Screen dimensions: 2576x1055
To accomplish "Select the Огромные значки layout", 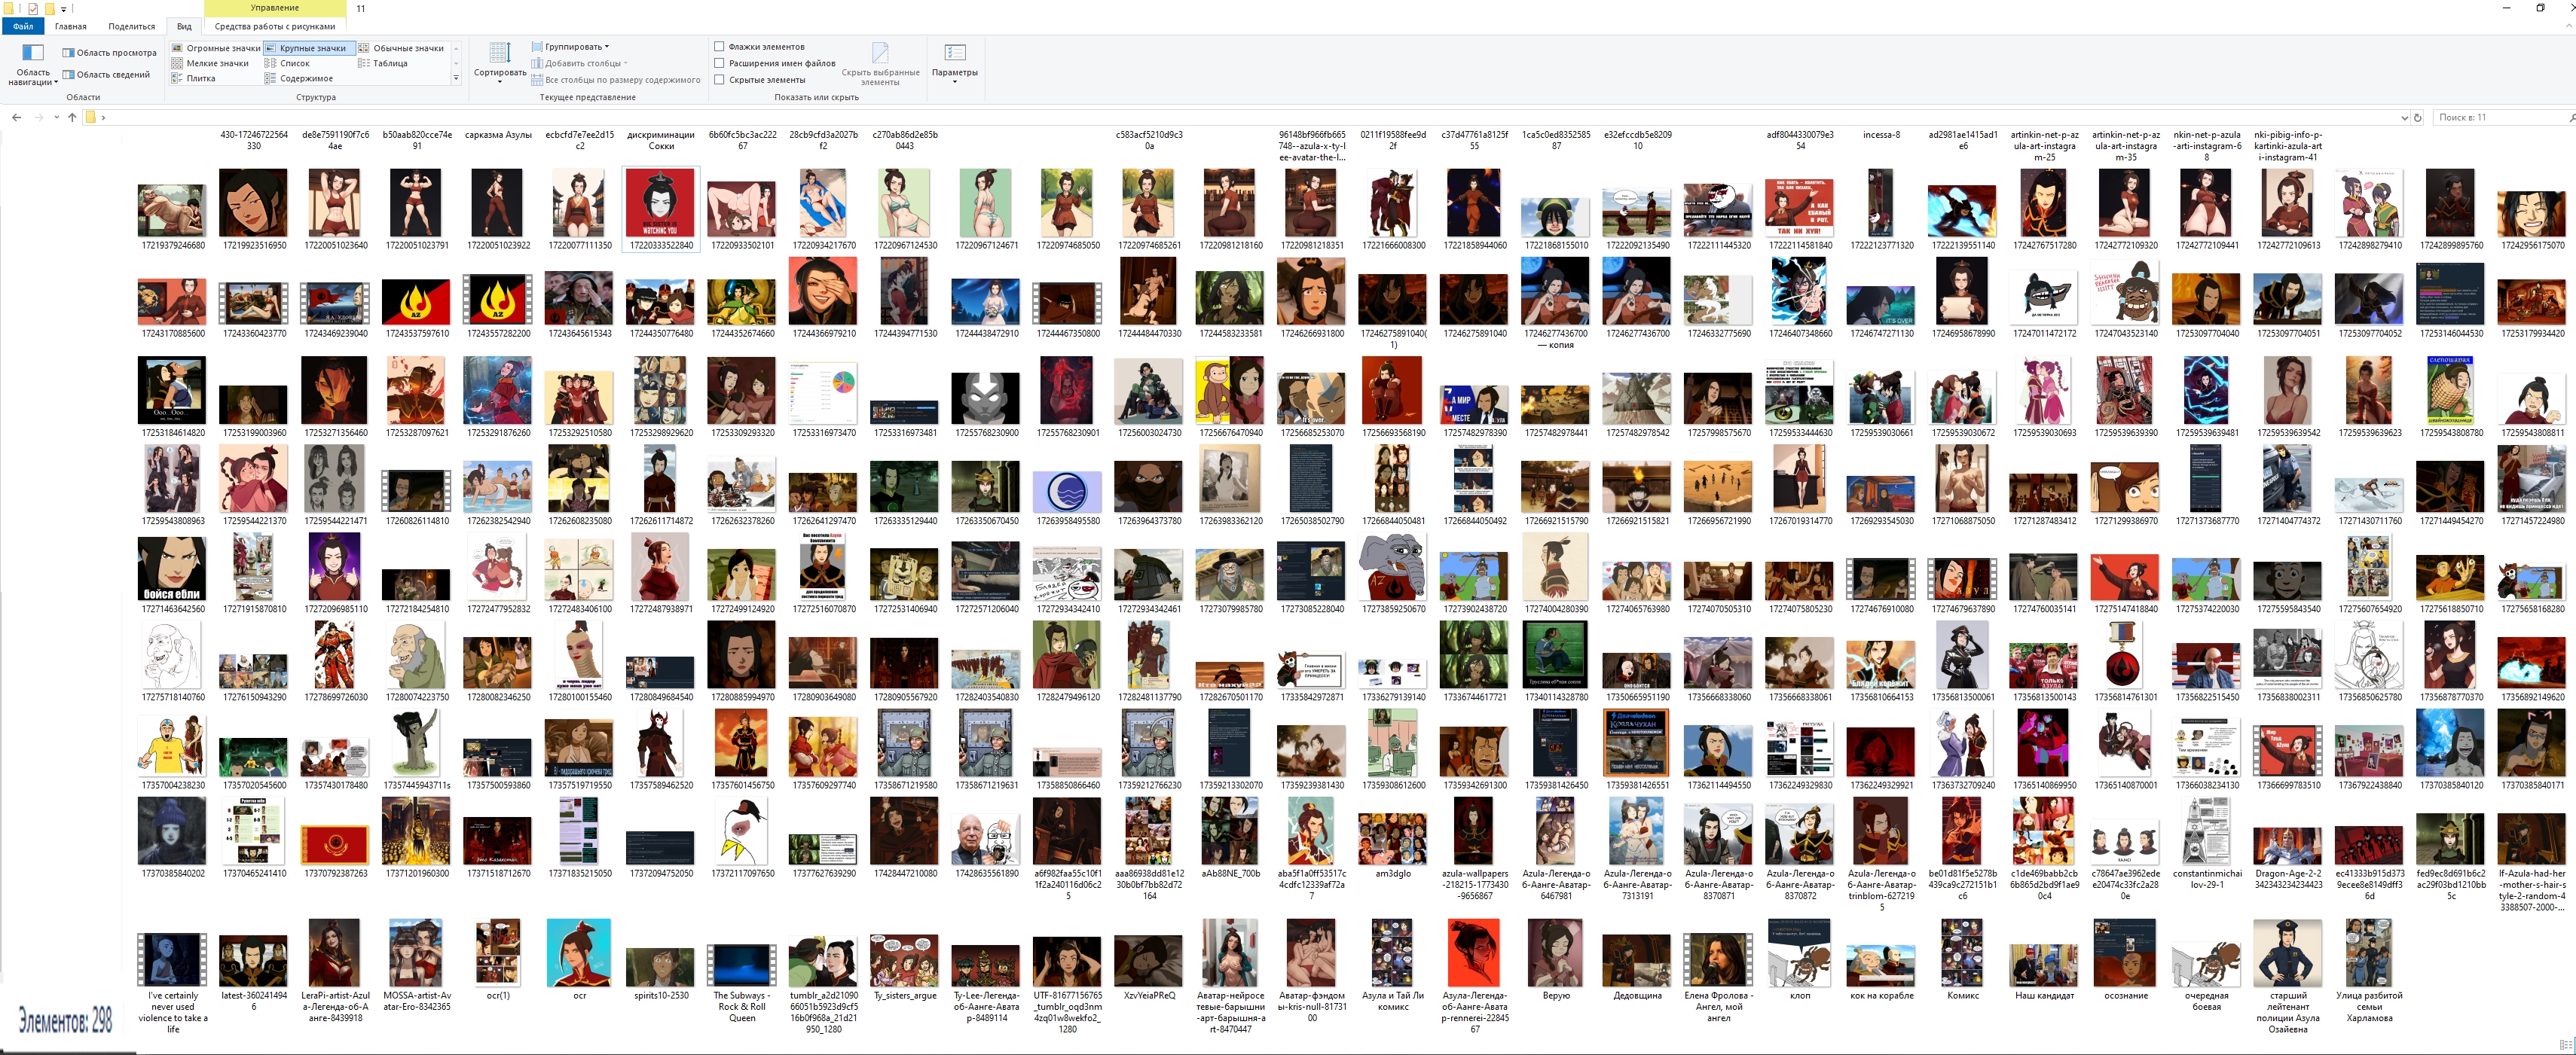I will point(216,48).
